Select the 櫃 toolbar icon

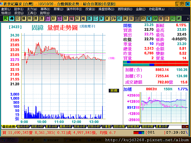click(24, 18)
